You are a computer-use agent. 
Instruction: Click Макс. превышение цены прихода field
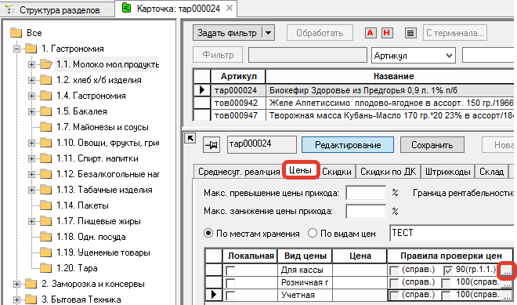(x=366, y=193)
